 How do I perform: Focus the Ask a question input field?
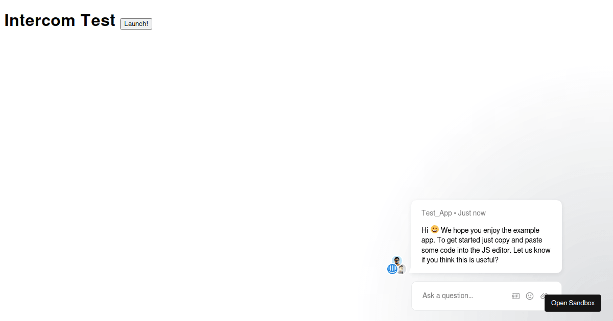460,296
